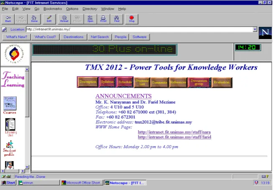Click the shield icon in system tray

(x=256, y=182)
